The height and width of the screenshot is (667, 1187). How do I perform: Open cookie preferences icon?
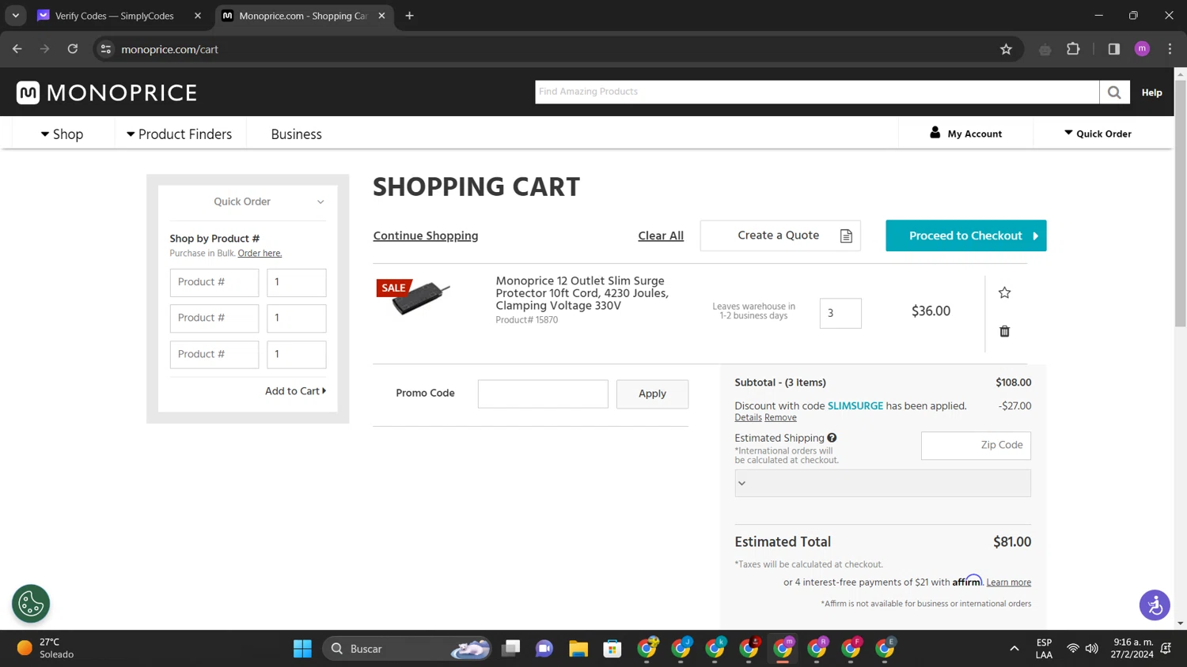tap(31, 604)
